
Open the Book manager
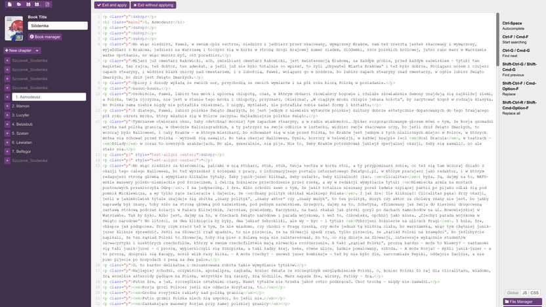[x=45, y=37]
